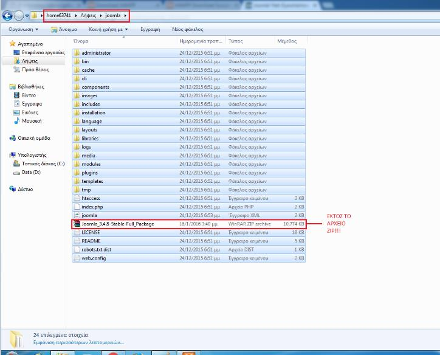Select the LICENSE file name

pyautogui.click(x=91, y=232)
